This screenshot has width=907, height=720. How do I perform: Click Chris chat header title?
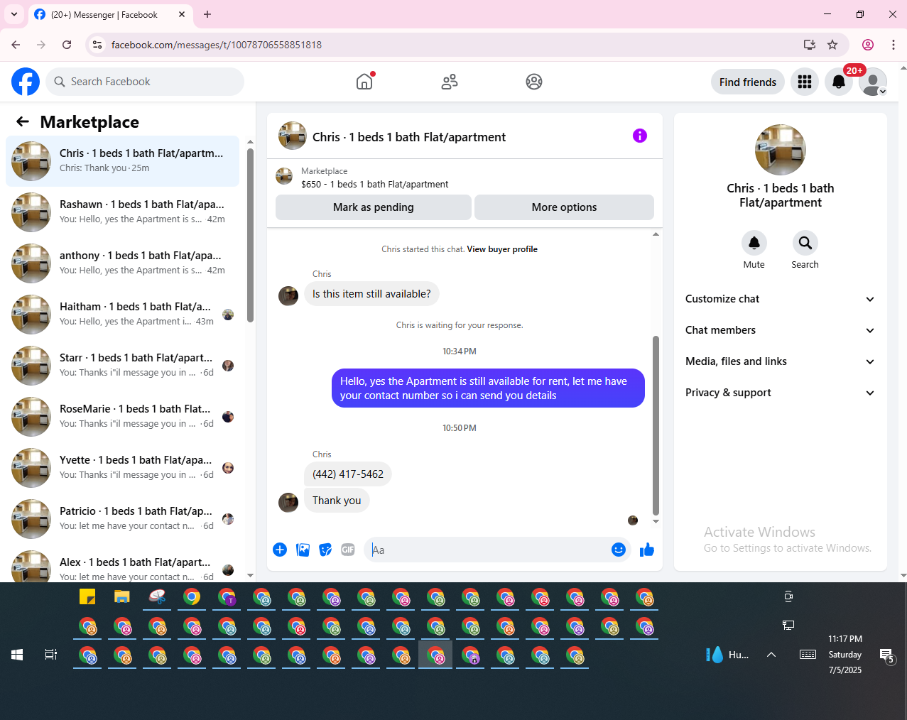tap(409, 137)
